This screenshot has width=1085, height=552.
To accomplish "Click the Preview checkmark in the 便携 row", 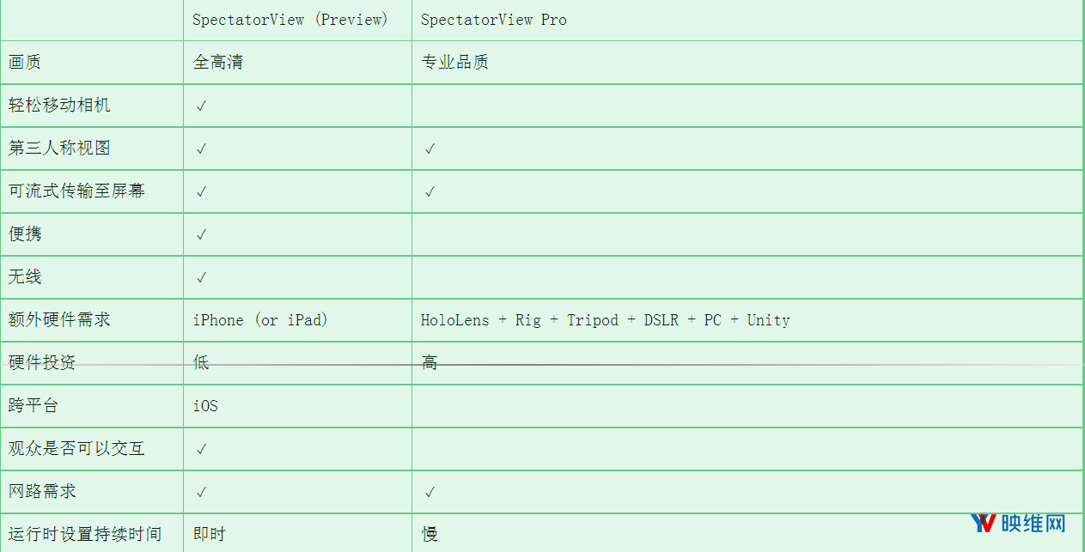I will pyautogui.click(x=201, y=234).
